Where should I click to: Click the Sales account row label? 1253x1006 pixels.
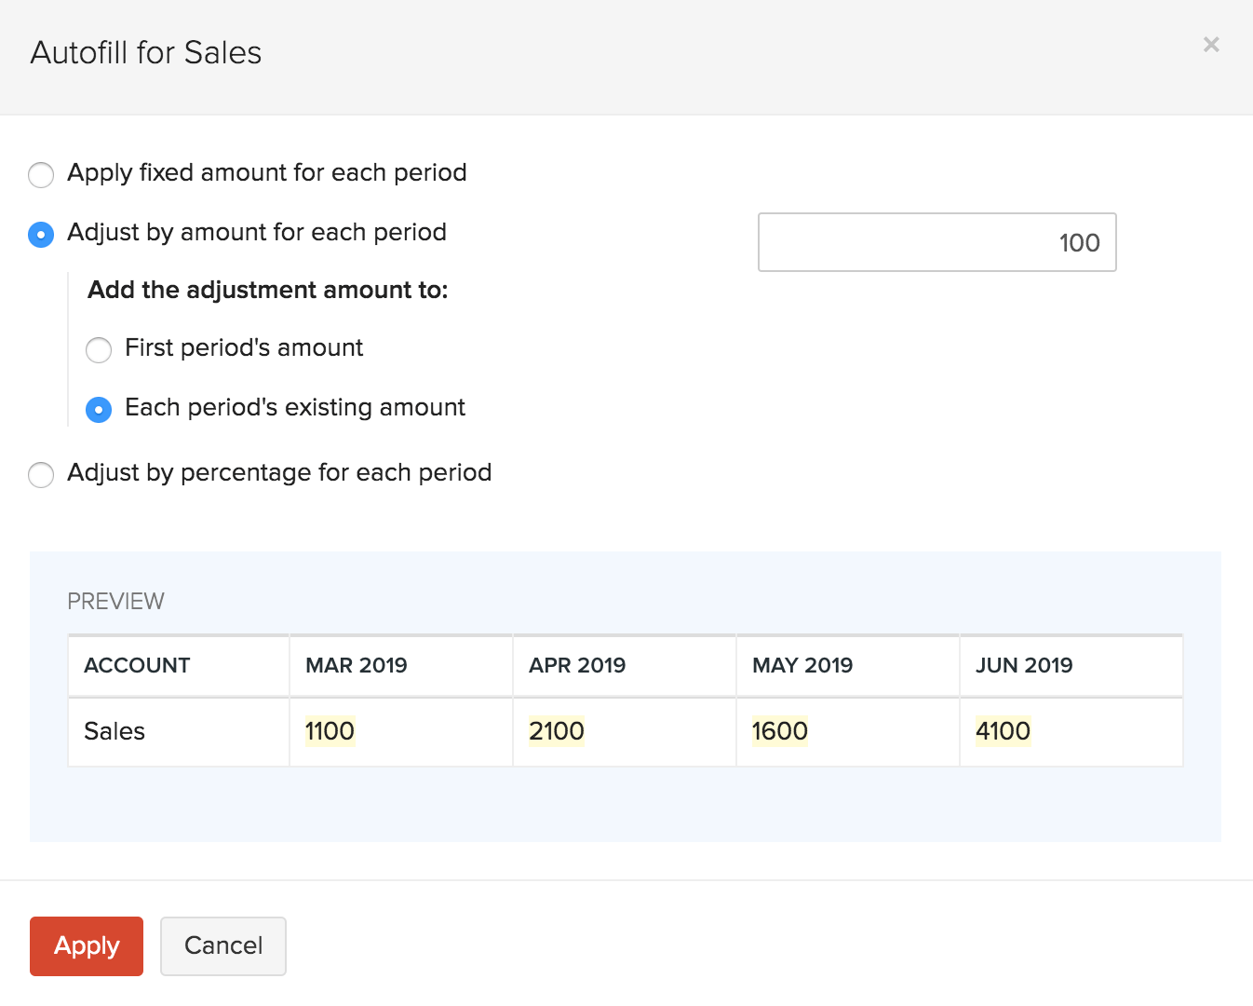tap(115, 731)
